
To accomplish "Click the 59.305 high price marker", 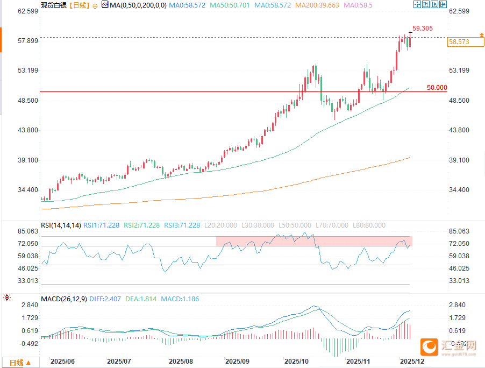I will click(423, 29).
